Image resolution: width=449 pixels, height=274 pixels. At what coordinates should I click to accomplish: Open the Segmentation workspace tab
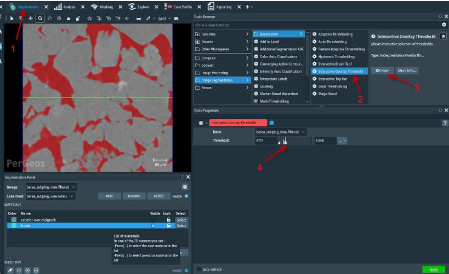tap(24, 7)
